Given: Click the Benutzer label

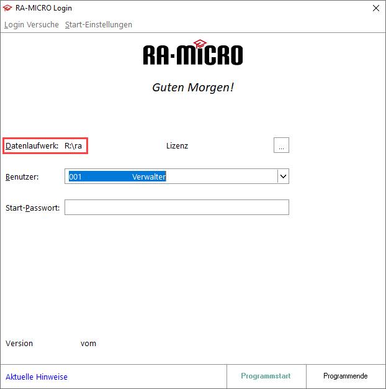Looking at the screenshot, I should 22,177.
